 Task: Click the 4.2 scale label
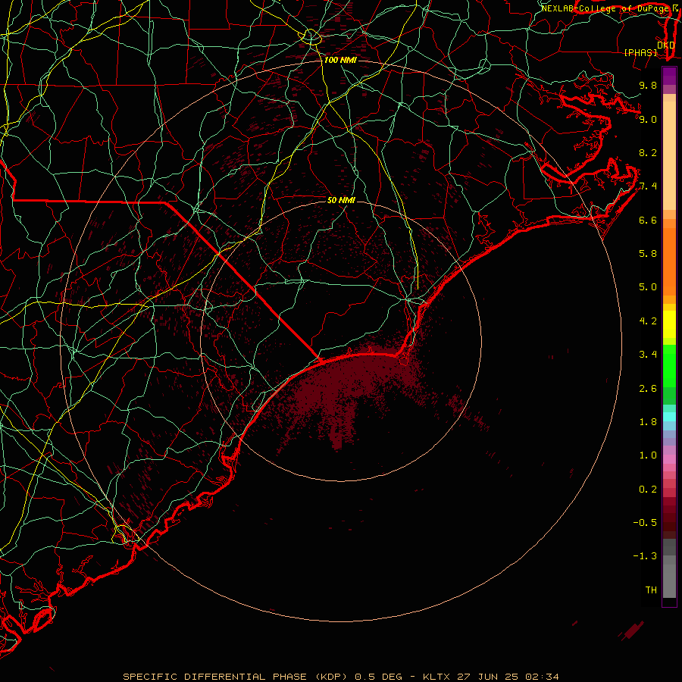[648, 321]
